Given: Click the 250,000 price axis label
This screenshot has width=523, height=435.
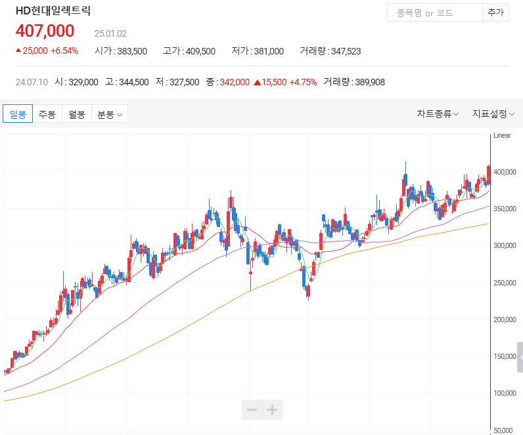Looking at the screenshot, I should coord(505,283).
